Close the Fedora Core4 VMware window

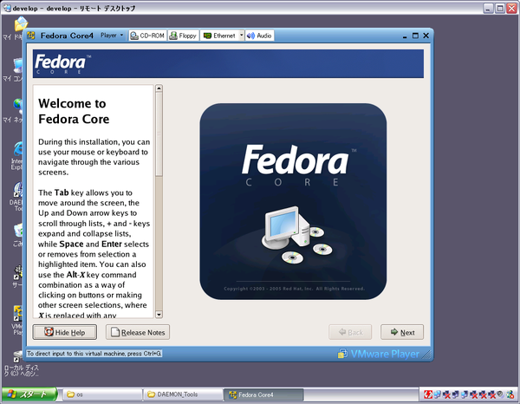426,36
